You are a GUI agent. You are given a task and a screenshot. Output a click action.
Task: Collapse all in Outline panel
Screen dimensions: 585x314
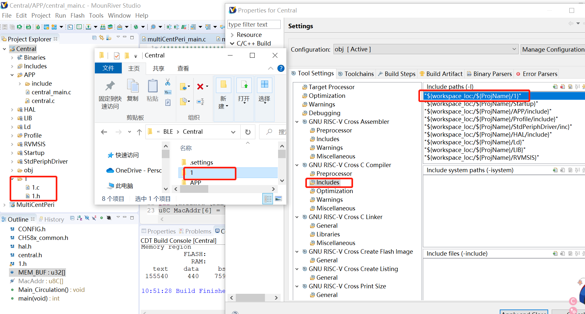coord(72,218)
